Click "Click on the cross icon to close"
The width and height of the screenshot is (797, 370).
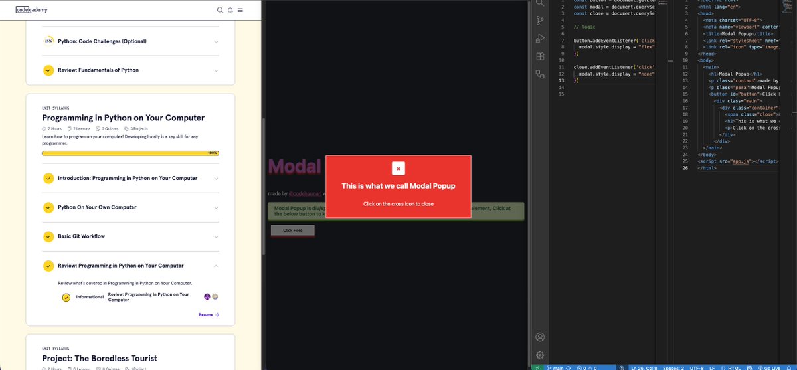pos(398,204)
